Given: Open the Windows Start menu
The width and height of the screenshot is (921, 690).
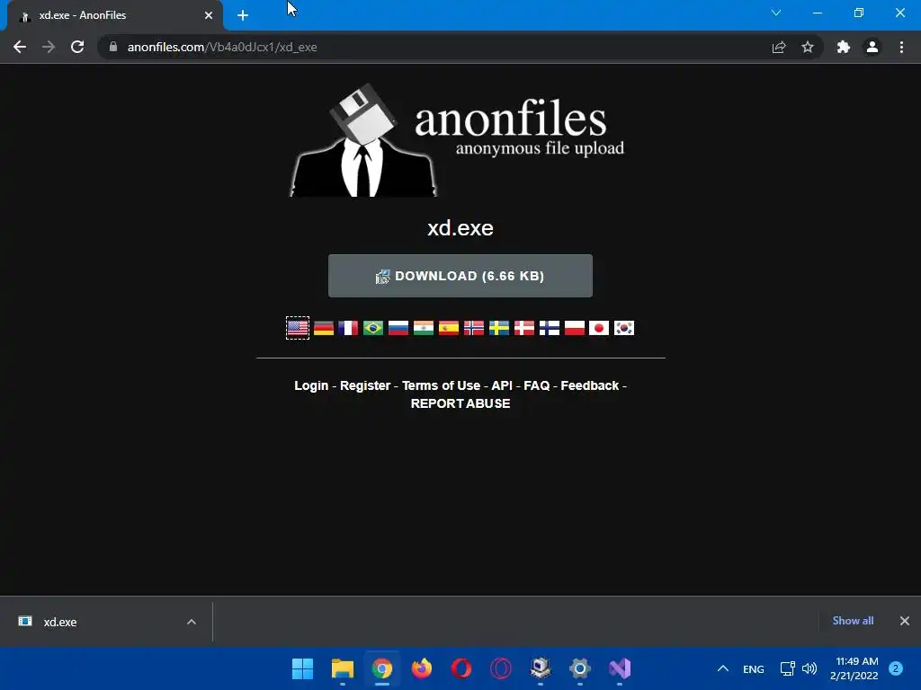Looking at the screenshot, I should pyautogui.click(x=302, y=668).
